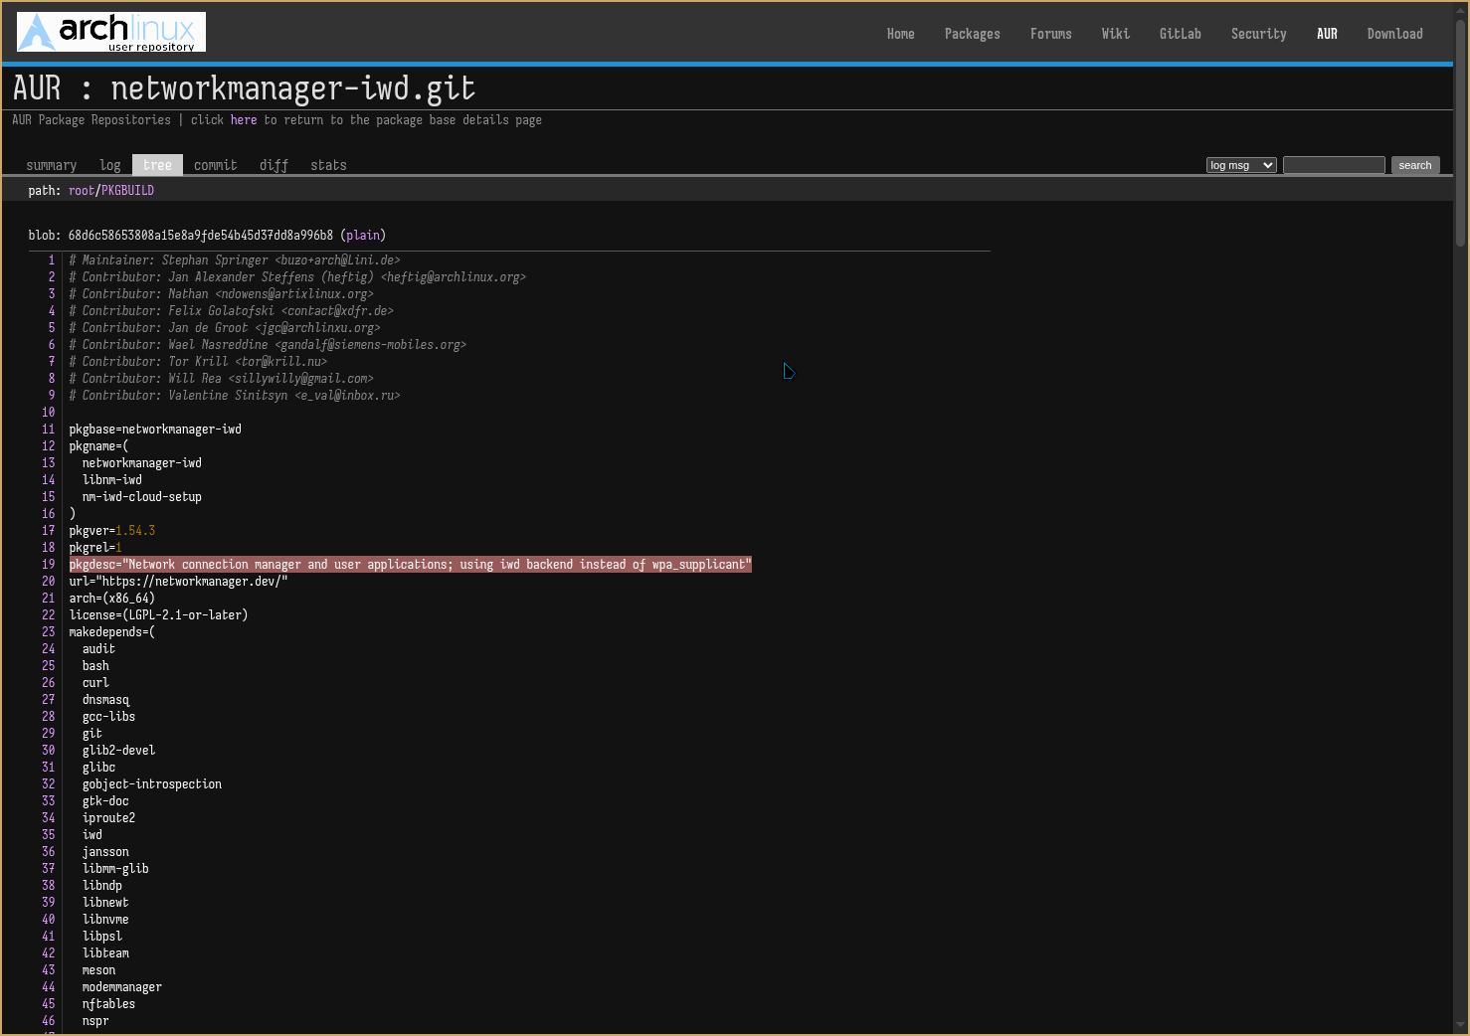Jump to line number 11
The image size is (1470, 1036).
coord(48,430)
